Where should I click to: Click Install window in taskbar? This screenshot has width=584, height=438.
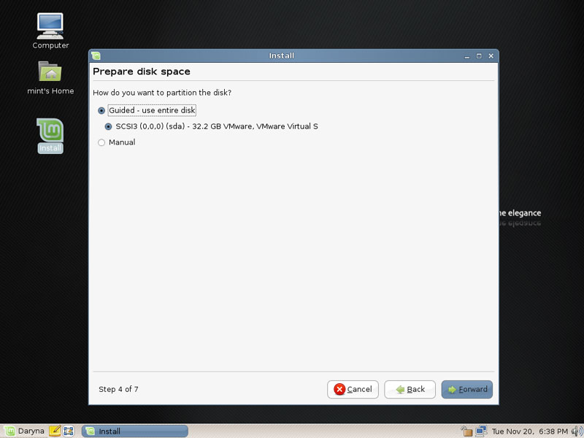point(134,431)
